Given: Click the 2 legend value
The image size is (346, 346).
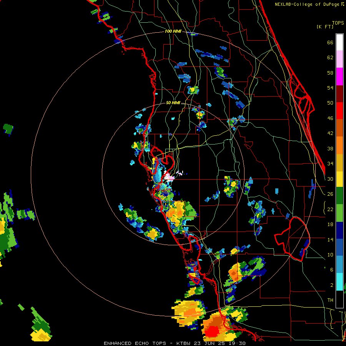Looking at the screenshot, I should click(332, 285).
